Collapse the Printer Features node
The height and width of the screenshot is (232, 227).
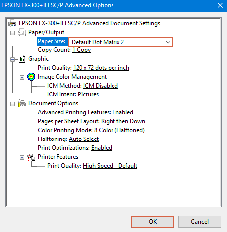[x=22, y=157]
